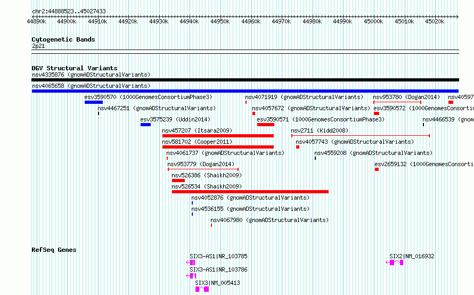The width and height of the screenshot is (474, 295).
Task: Select esv3575239 Uddin2014 label
Action: (x=175, y=119)
